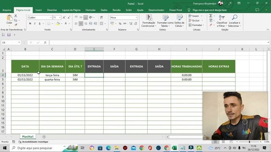This screenshot has width=271, height=152.
Task: Click the Preencher fill down icon
Action: (211, 21)
